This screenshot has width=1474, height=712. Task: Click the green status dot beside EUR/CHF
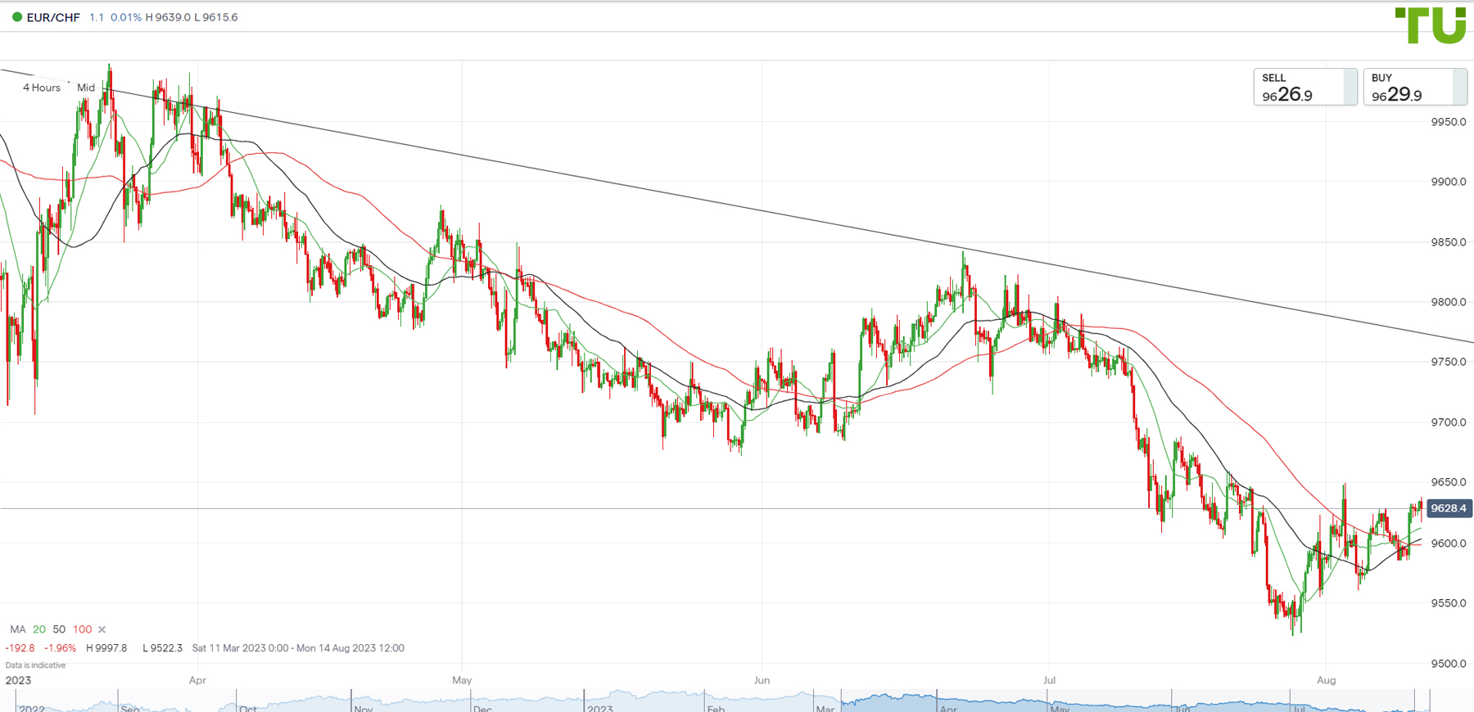pos(16,17)
